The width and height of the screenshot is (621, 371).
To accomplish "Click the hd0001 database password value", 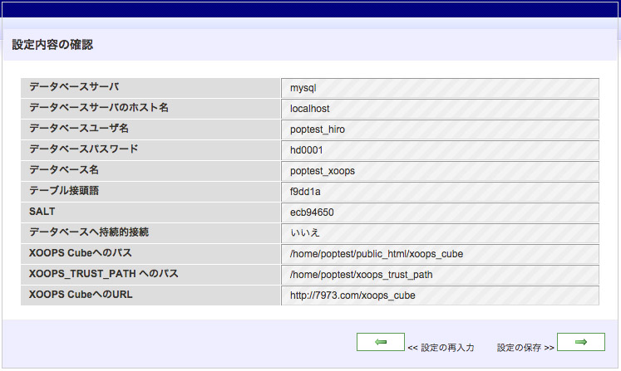I will tap(306, 150).
